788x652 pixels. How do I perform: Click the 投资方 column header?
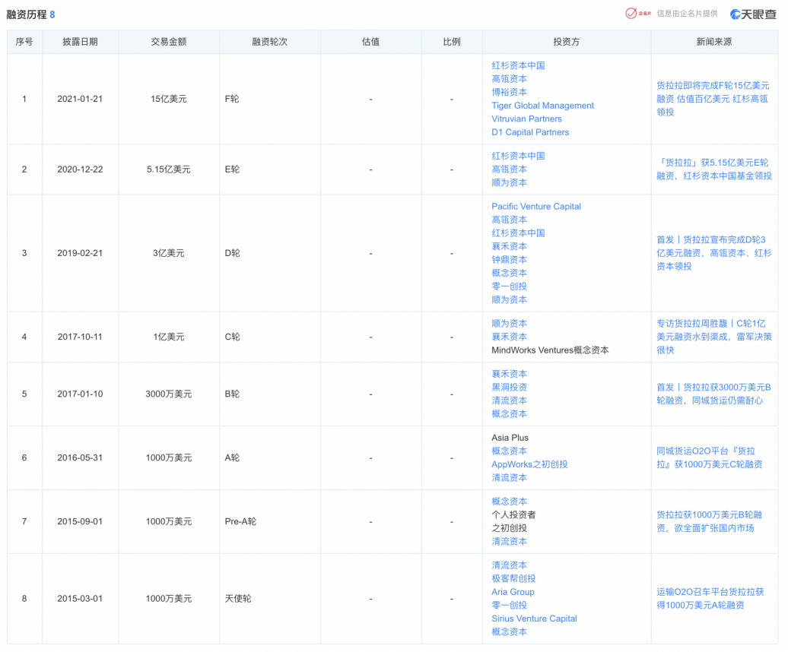(567, 42)
